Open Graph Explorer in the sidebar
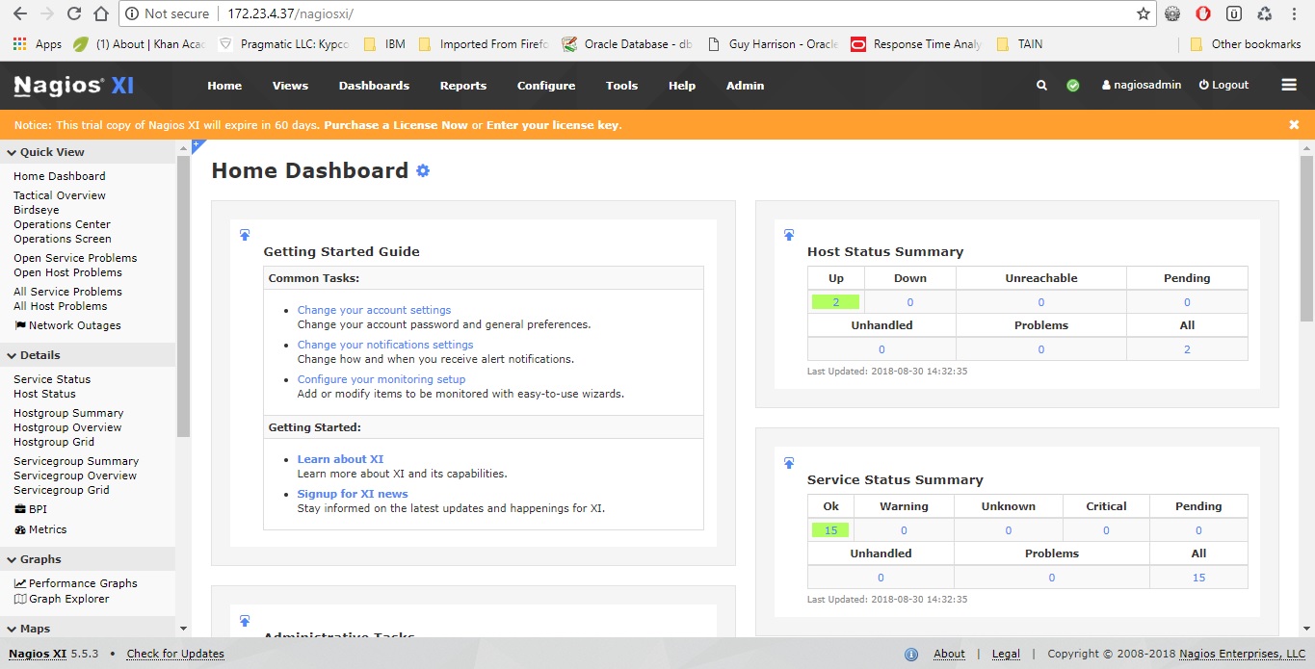Viewport: 1315px width, 669px height. [62, 599]
